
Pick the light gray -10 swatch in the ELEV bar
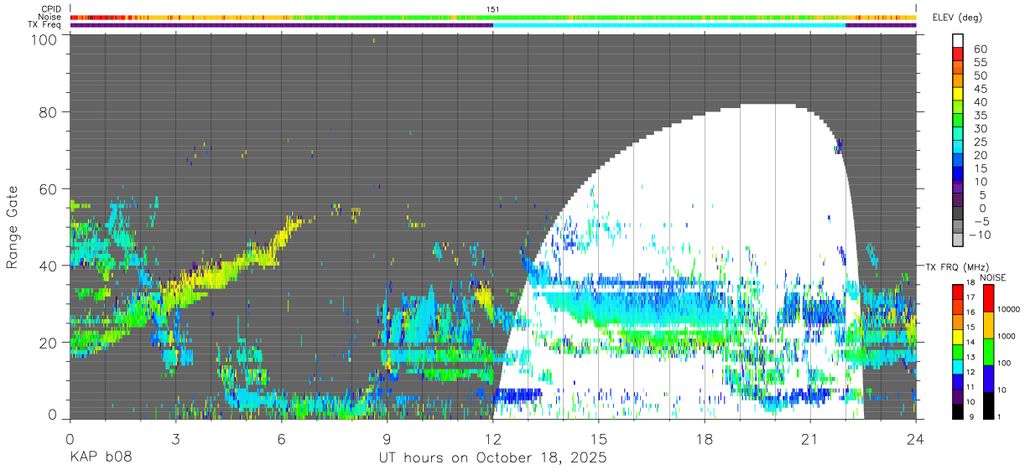tap(958, 239)
